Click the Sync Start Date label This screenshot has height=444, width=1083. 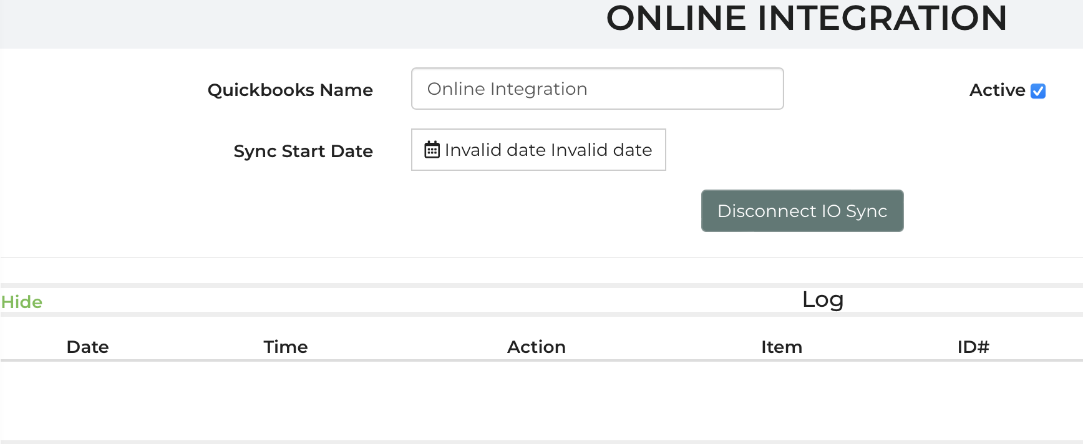tap(303, 152)
